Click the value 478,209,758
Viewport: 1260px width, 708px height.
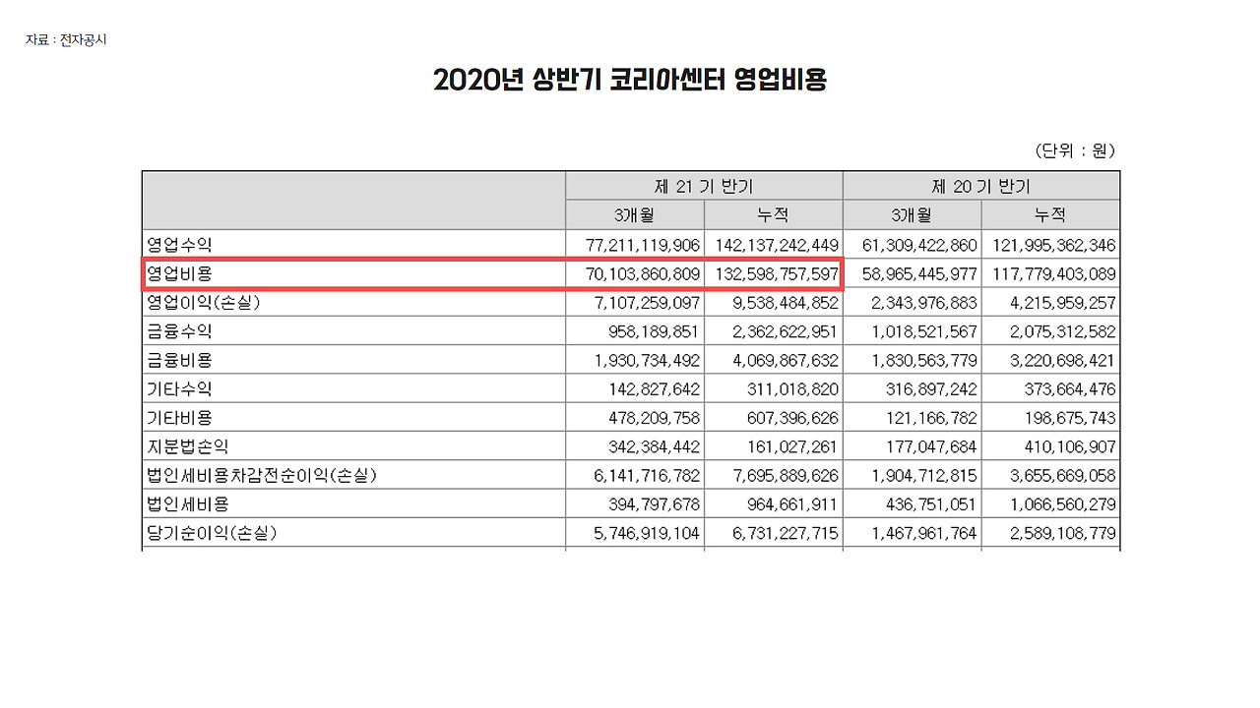[654, 418]
